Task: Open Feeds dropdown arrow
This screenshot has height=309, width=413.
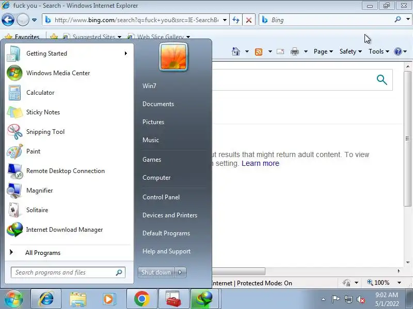Action: point(270,51)
